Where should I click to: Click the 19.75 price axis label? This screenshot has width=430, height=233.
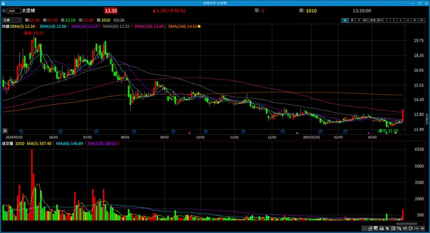[x=419, y=41]
